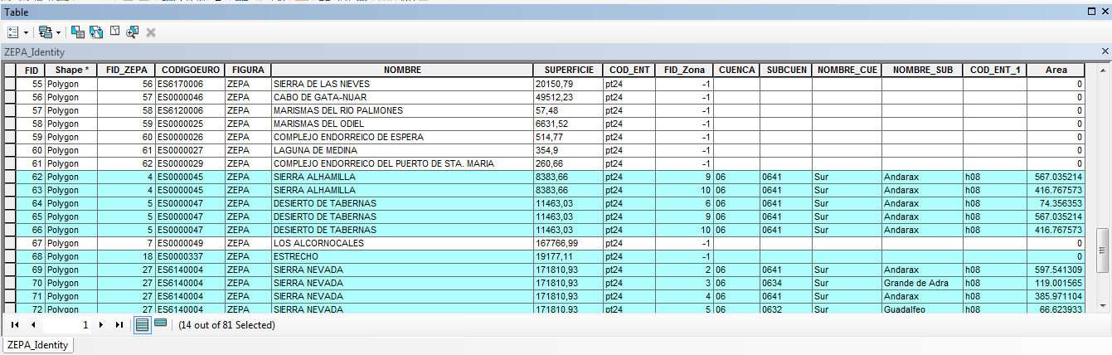Click the NOMBRE column header
The height and width of the screenshot is (355, 1112).
[x=402, y=71]
